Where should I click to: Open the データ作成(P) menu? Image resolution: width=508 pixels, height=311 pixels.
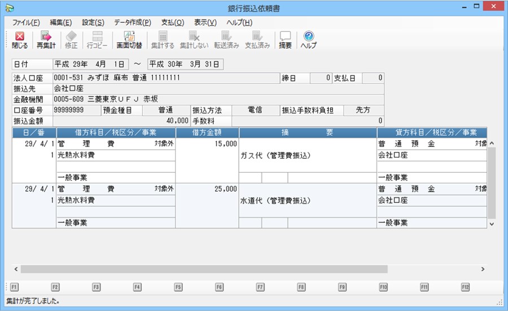[x=132, y=23]
